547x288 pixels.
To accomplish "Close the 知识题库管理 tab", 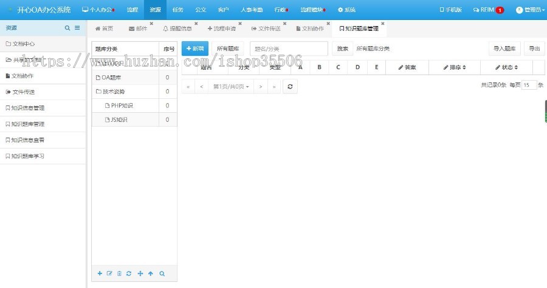I will tap(383, 24).
